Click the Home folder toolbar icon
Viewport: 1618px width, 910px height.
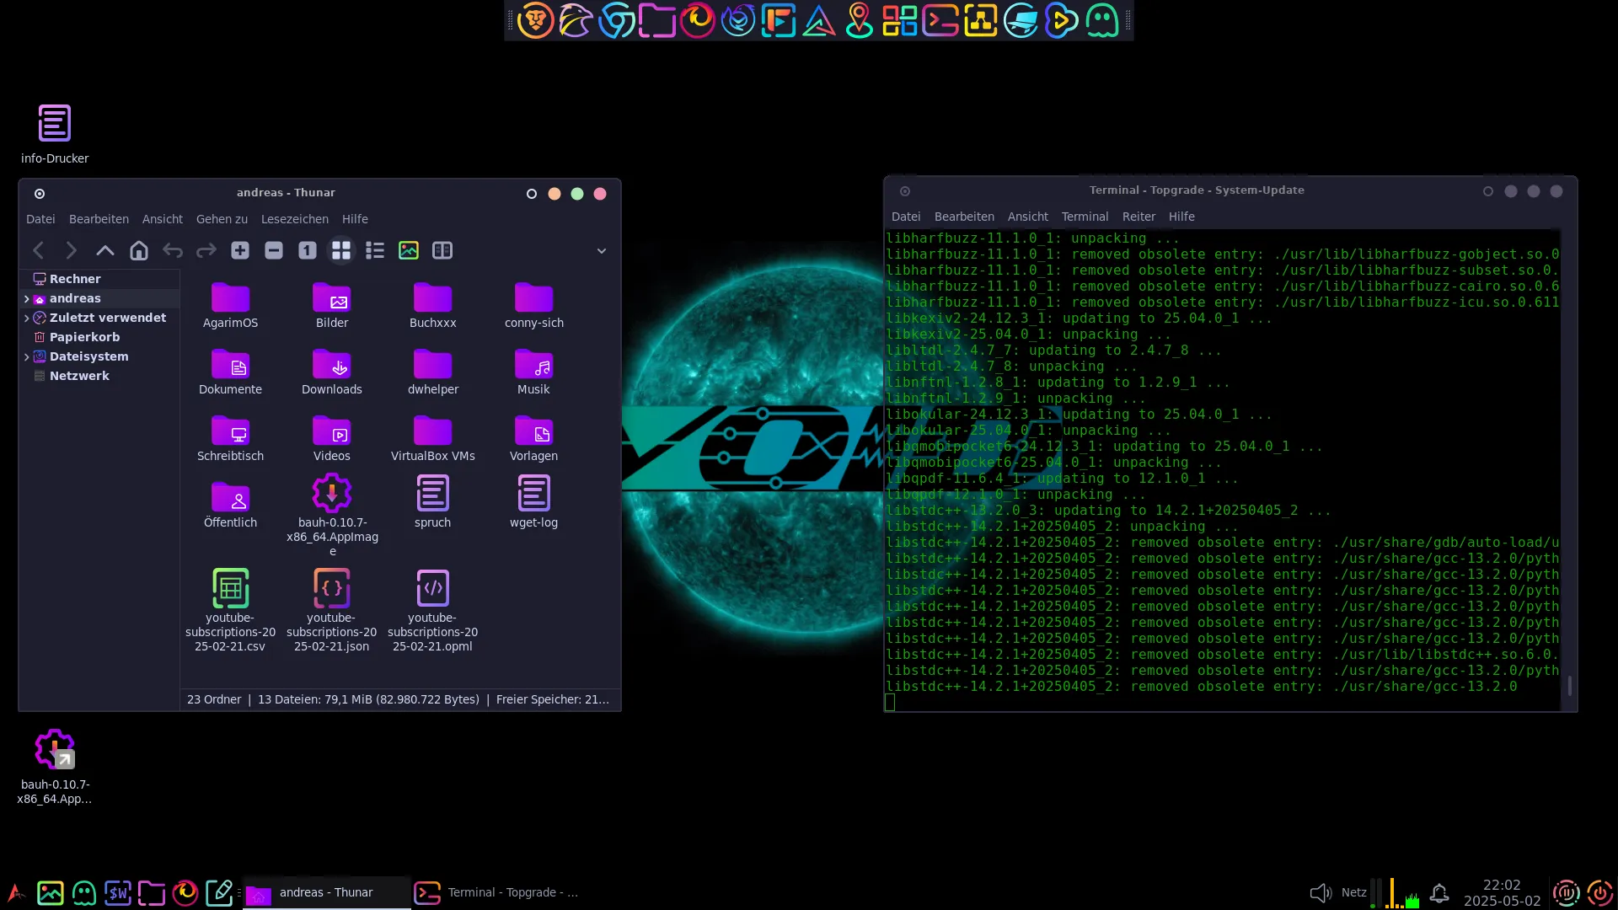pyautogui.click(x=139, y=250)
